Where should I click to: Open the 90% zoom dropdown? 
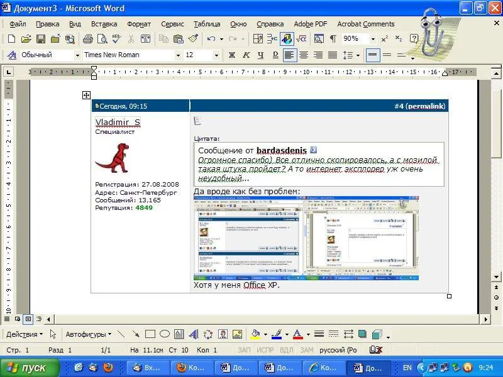(x=372, y=39)
